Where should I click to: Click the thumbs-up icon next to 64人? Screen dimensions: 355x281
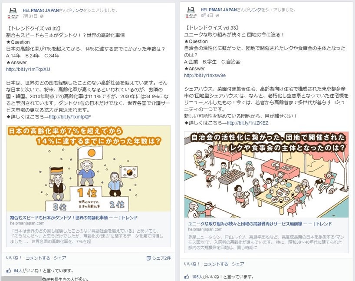[x=9, y=271]
